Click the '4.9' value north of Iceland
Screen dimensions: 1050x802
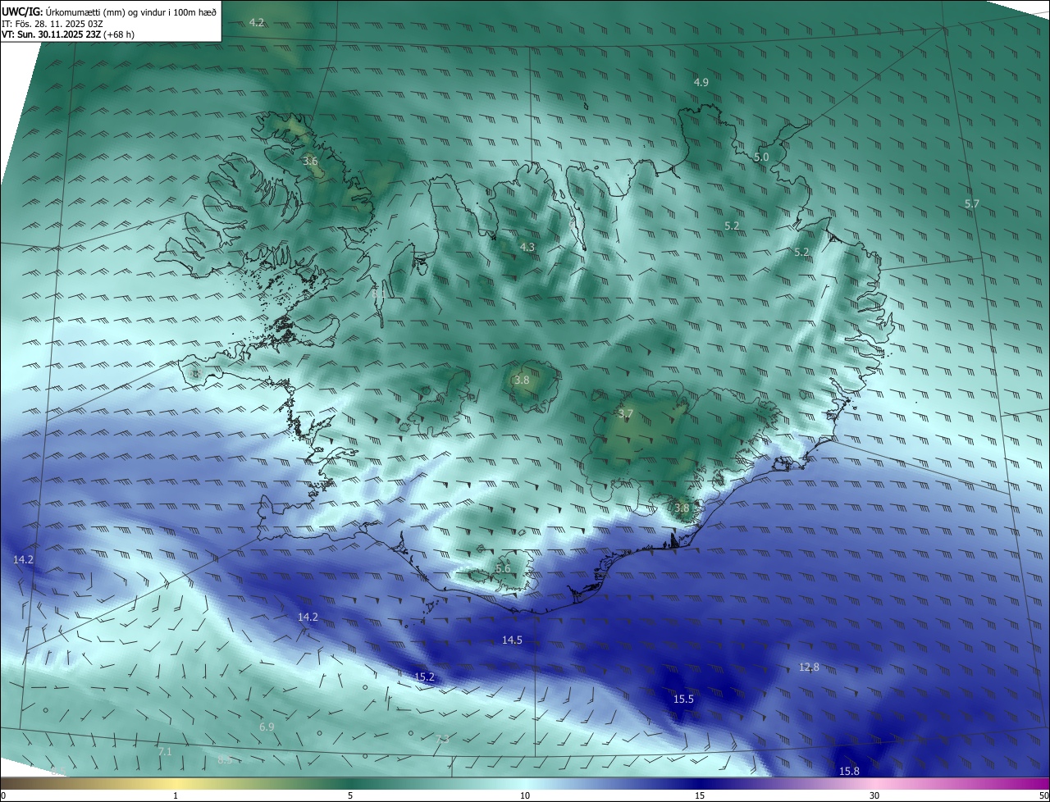pos(701,82)
